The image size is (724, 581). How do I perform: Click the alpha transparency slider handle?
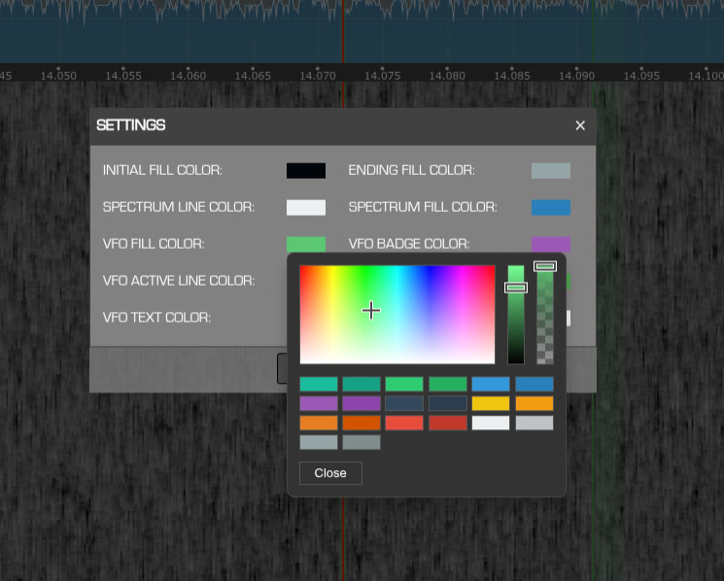545,266
